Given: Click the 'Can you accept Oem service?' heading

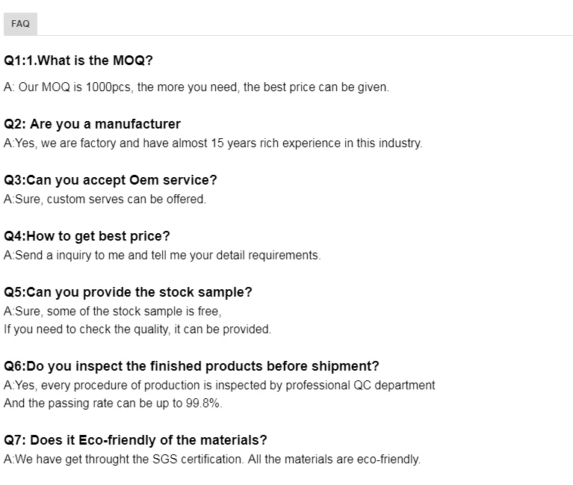Looking at the screenshot, I should [x=111, y=180].
